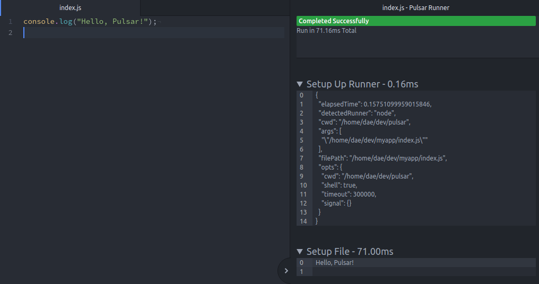The image size is (539, 284).
Task: Click the chevron dock toggle handle
Action: click(x=286, y=271)
